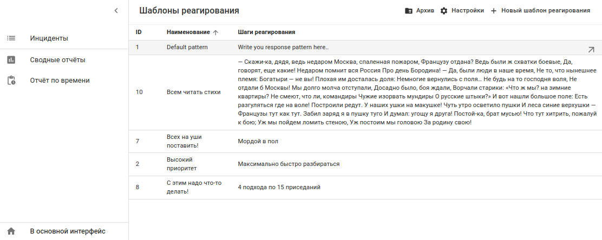The width and height of the screenshot is (602, 240).
Task: Click the Шаги реагирования column header
Action: point(266,32)
